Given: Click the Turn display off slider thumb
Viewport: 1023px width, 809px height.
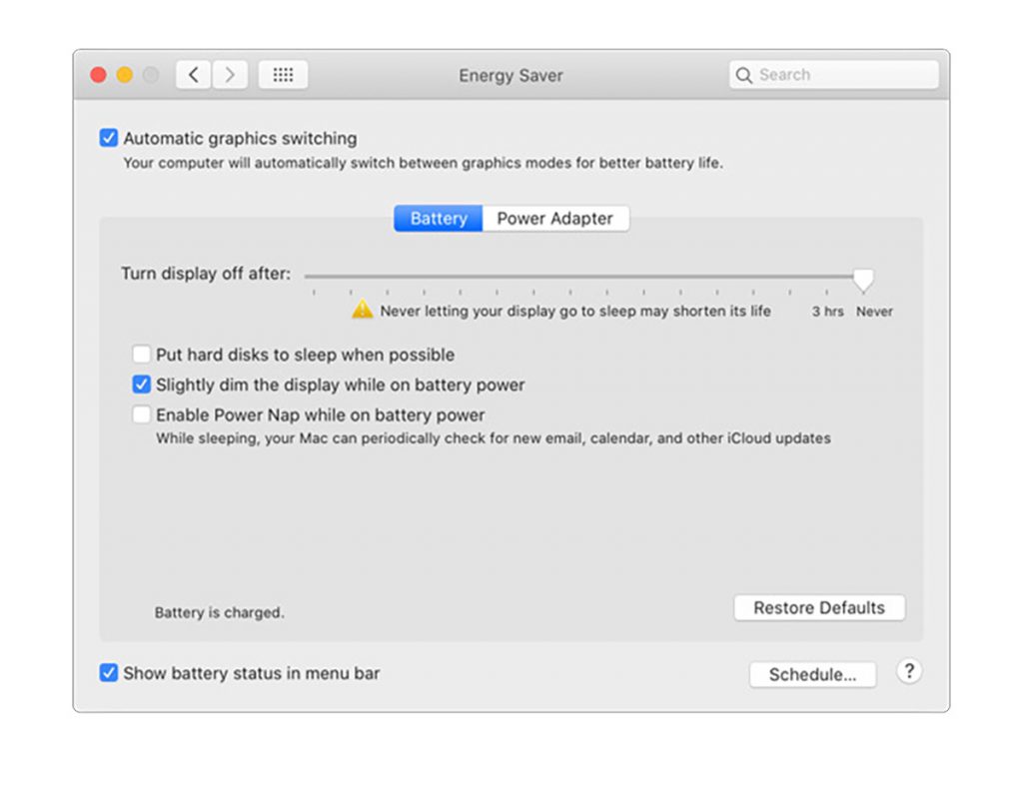Looking at the screenshot, I should (x=863, y=279).
